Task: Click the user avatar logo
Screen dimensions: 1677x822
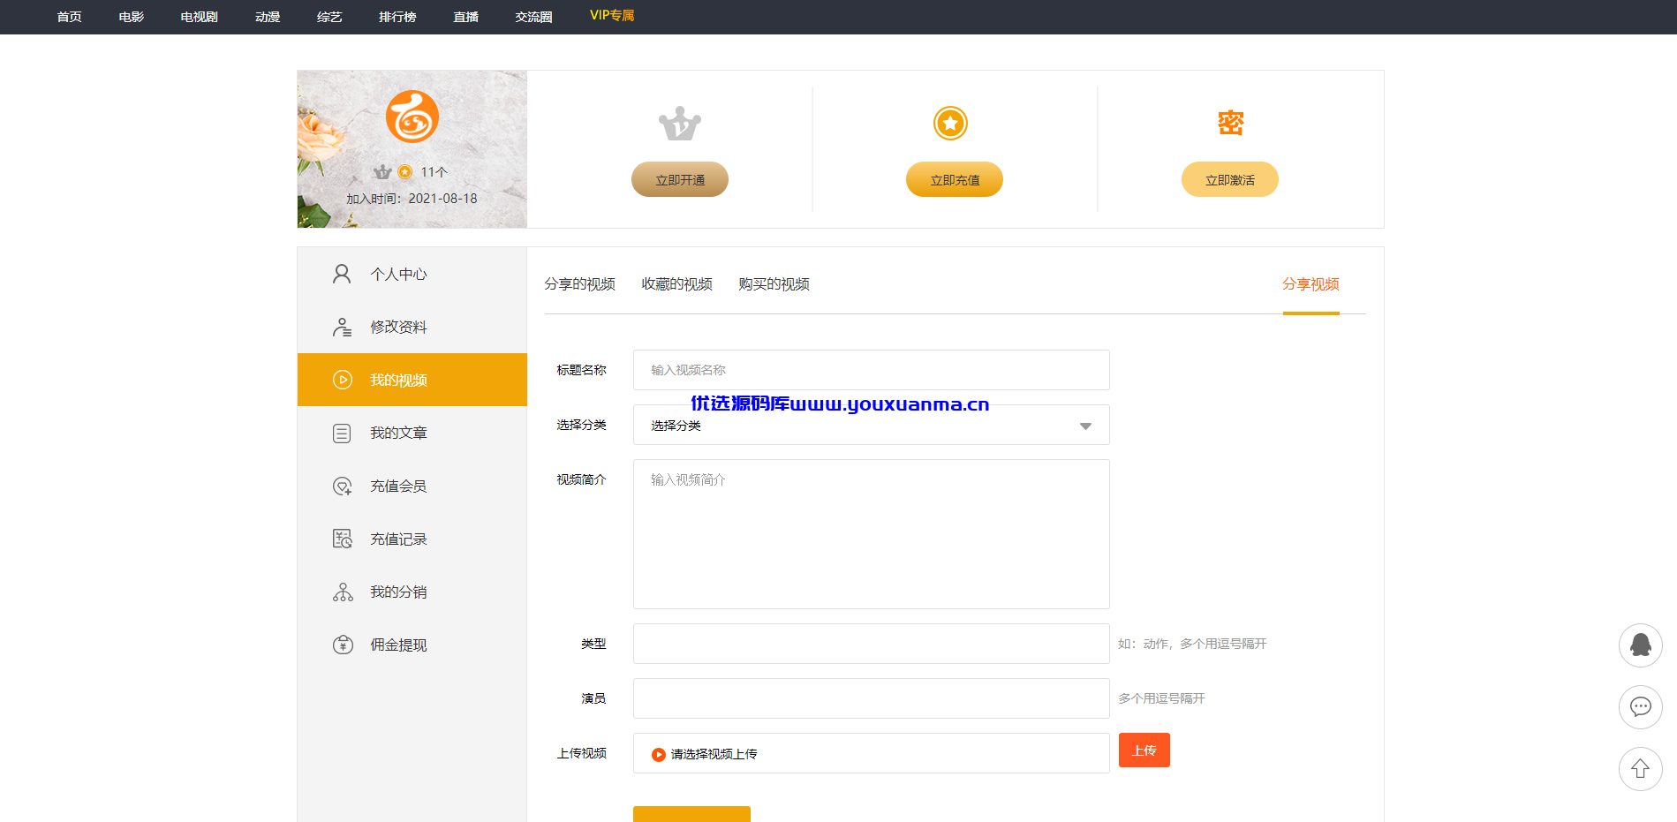Action: pos(412,117)
